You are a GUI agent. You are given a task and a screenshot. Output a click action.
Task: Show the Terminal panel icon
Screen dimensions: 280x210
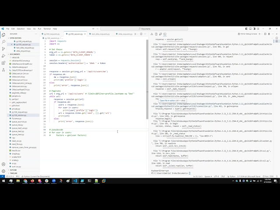click(165, 34)
